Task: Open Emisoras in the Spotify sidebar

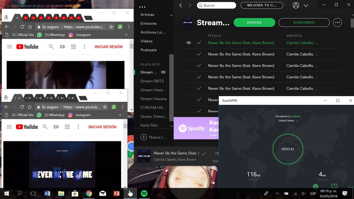Action: tap(148, 23)
